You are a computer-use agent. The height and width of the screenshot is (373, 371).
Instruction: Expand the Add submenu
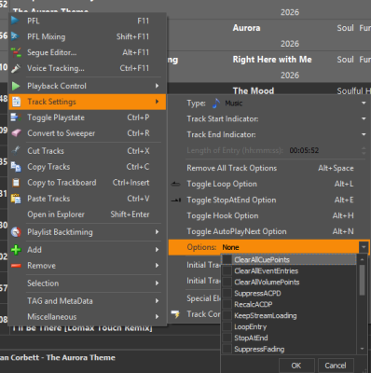(x=157, y=250)
